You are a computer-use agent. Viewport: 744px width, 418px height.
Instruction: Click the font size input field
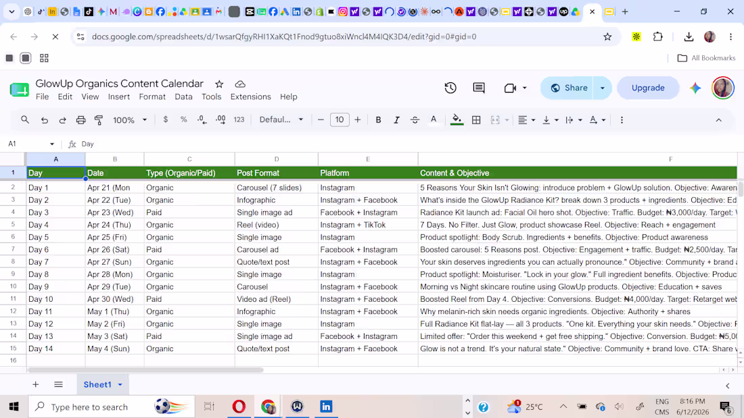(340, 120)
